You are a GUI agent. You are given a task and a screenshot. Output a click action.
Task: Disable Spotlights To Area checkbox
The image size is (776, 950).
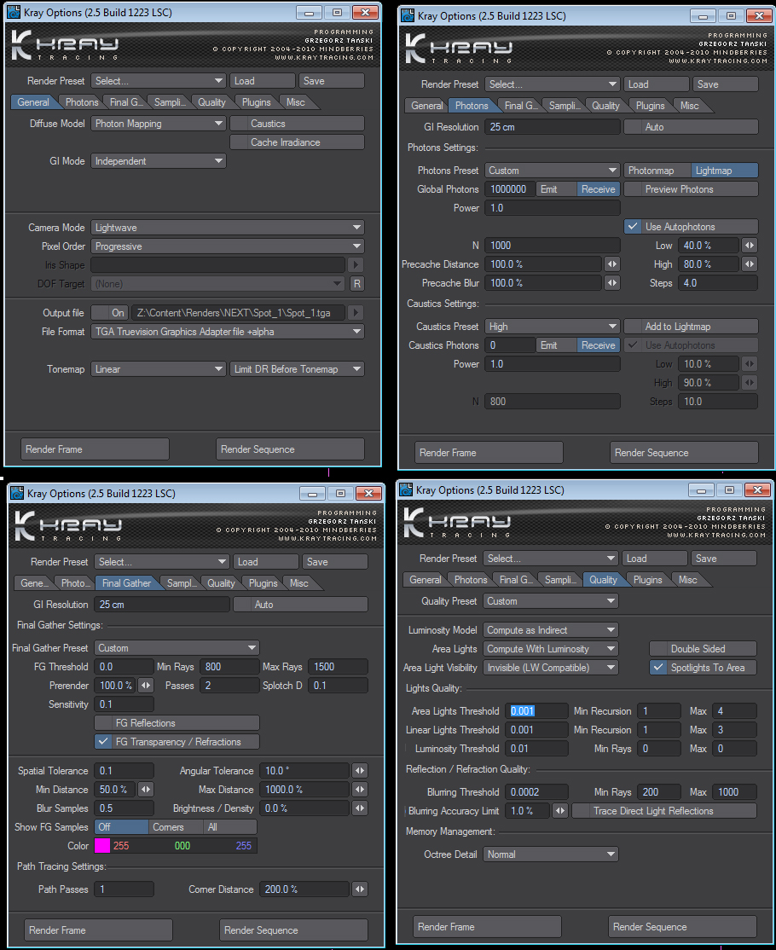pyautogui.click(x=658, y=668)
